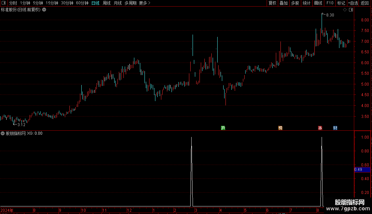Select the 15分钟 period
Screen dimensions: 372x214
click(x=52, y=3)
